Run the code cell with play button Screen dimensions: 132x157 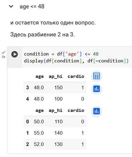(15, 54)
